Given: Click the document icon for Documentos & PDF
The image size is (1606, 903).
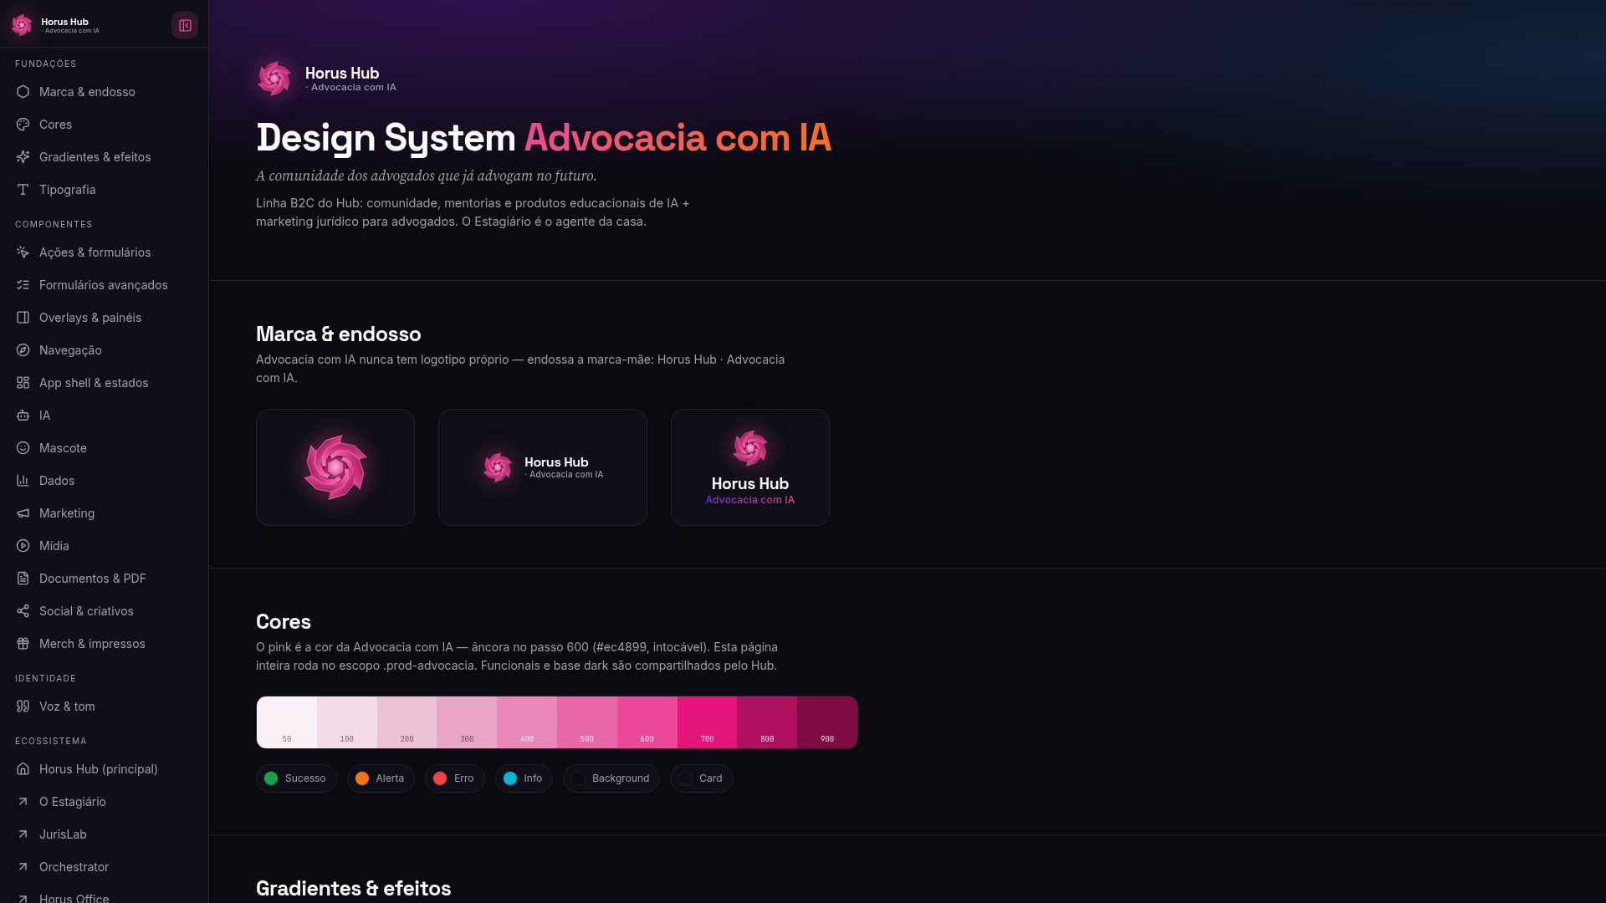Looking at the screenshot, I should tap(23, 579).
